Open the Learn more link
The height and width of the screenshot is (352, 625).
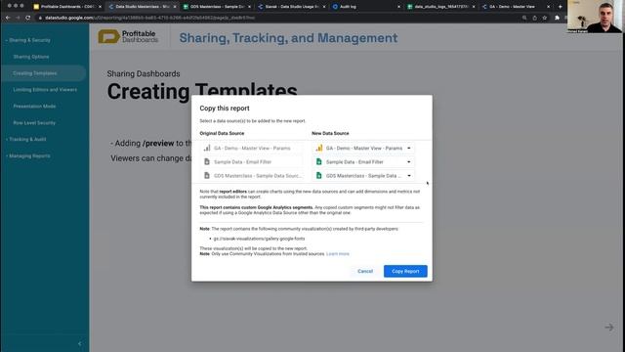point(338,254)
